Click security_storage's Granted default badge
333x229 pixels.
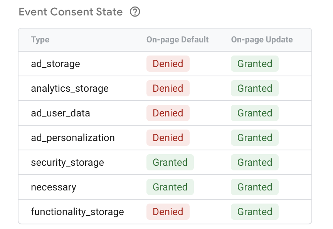click(170, 162)
